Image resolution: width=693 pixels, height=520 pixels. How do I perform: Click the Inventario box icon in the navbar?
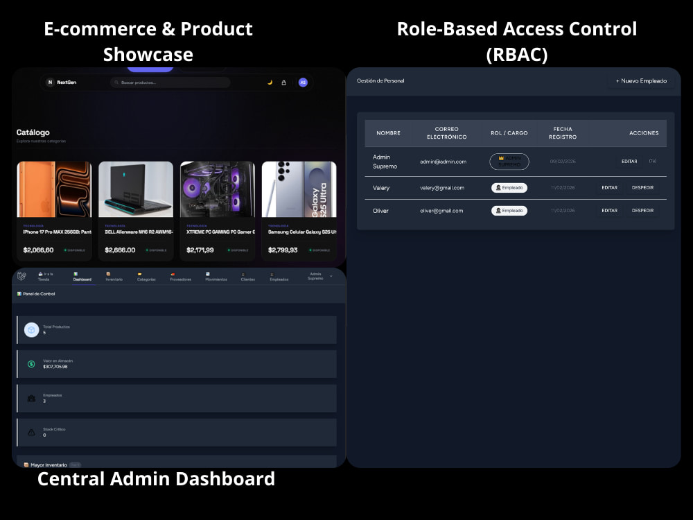pos(108,274)
